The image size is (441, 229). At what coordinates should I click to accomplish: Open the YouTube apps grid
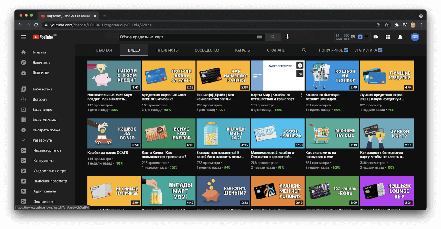[388, 37]
